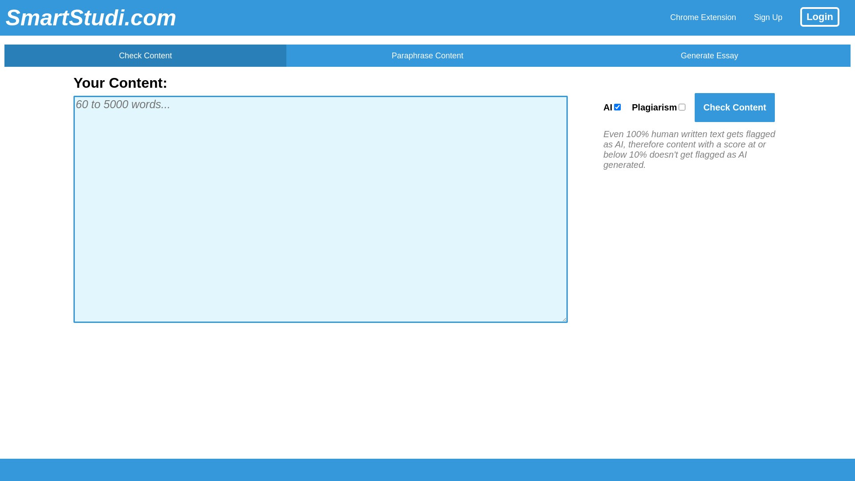This screenshot has width=855, height=481.
Task: Enable the Plagiarism check option
Action: coord(682,107)
